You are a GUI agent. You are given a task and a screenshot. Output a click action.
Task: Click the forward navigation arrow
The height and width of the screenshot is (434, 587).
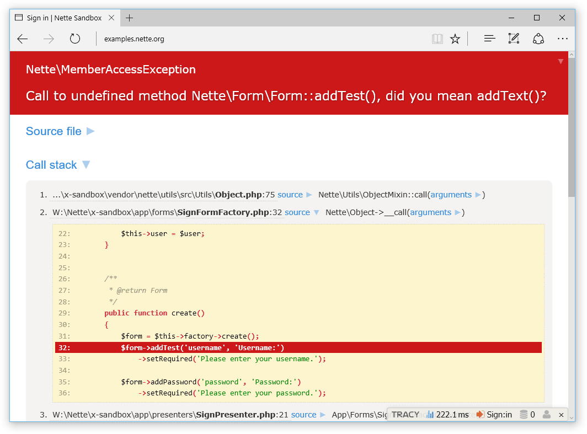pyautogui.click(x=49, y=39)
